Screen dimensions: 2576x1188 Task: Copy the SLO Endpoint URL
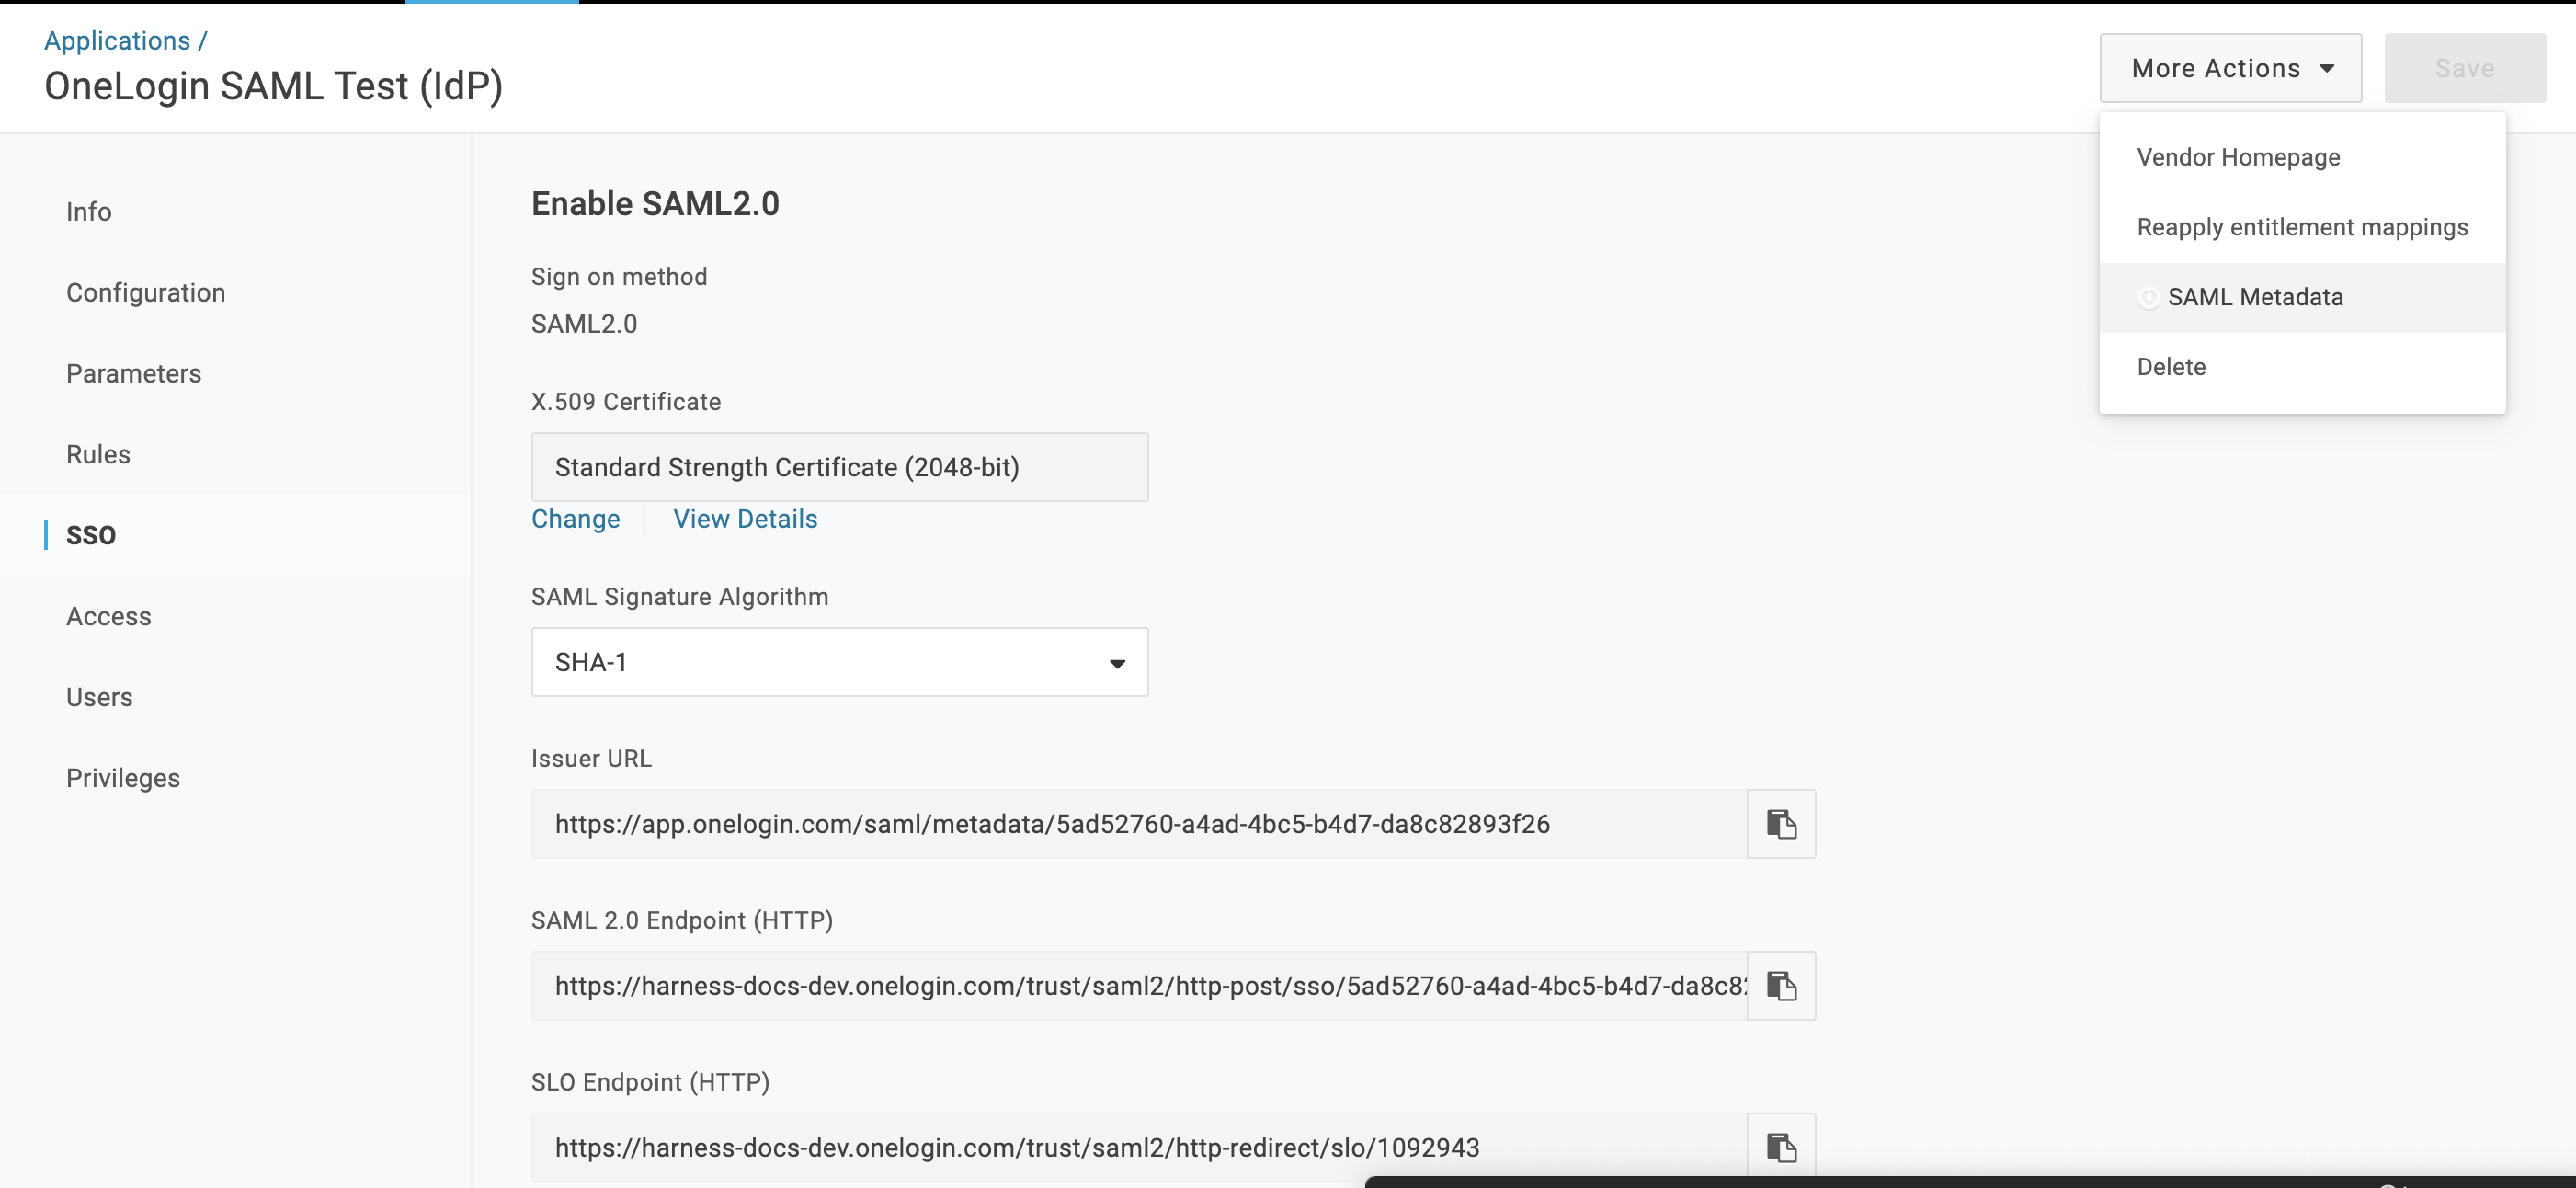[1781, 1147]
